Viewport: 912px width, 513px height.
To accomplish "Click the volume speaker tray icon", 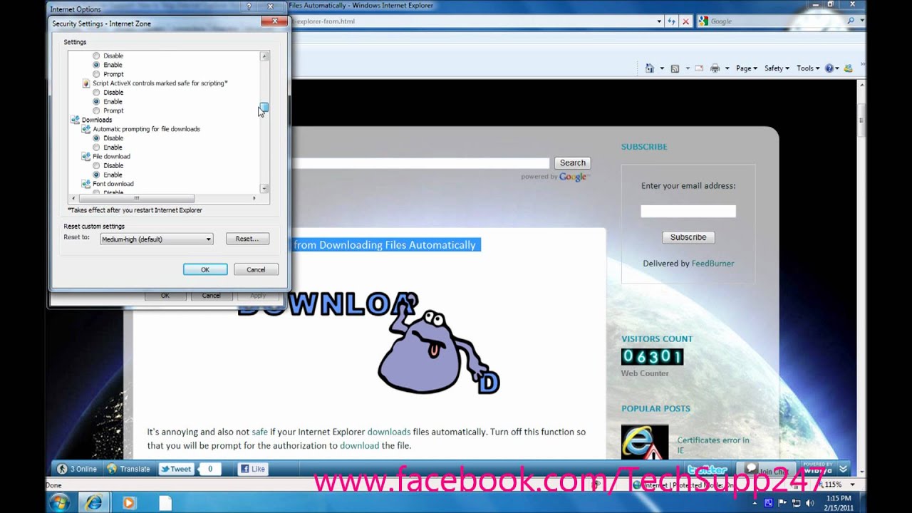I will [810, 503].
